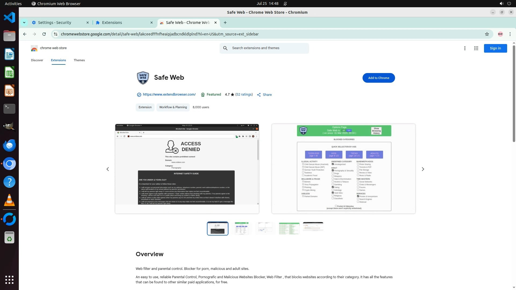Click the Share icon link
The width and height of the screenshot is (516, 290).
(264, 95)
